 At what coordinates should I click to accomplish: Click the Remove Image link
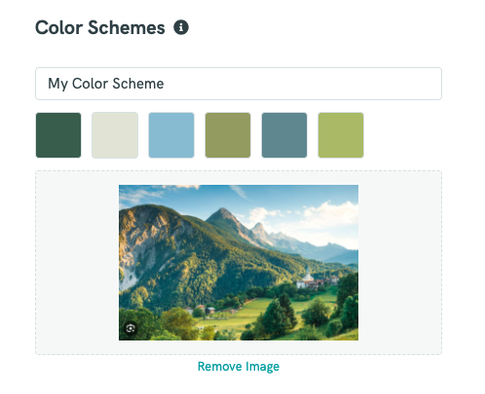pos(239,367)
